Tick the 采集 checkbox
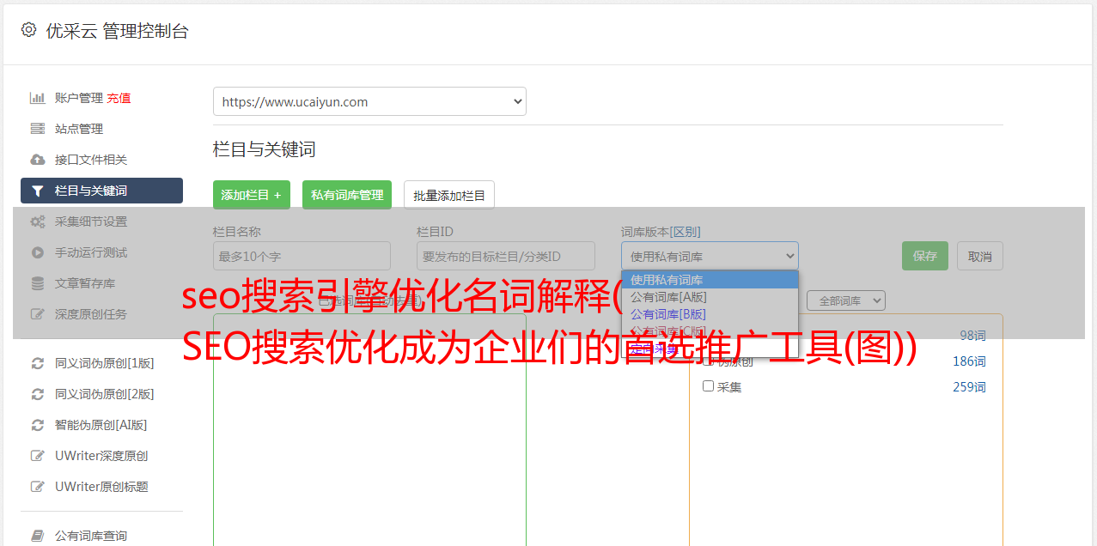The height and width of the screenshot is (546, 1097). [708, 386]
